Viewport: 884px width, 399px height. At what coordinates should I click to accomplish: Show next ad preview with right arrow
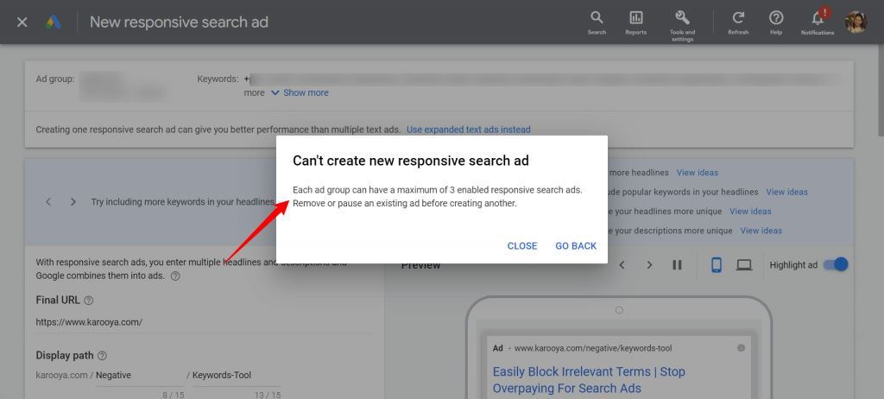[649, 264]
